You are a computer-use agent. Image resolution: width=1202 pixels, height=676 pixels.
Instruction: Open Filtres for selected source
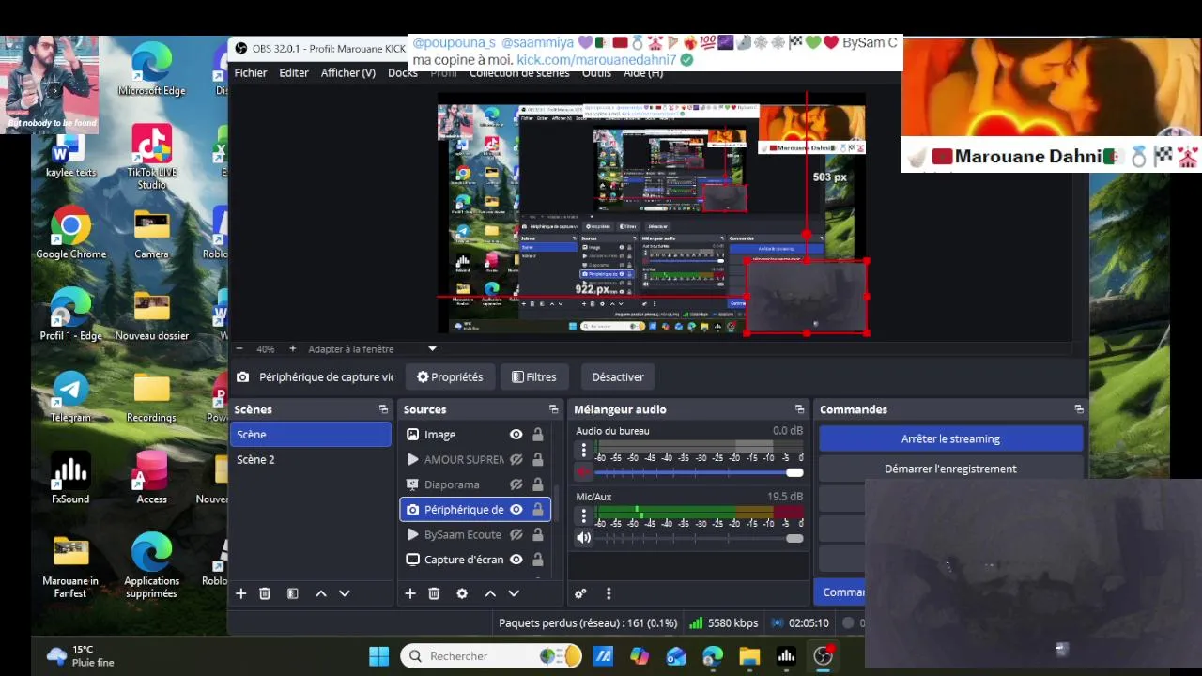pyautogui.click(x=533, y=377)
